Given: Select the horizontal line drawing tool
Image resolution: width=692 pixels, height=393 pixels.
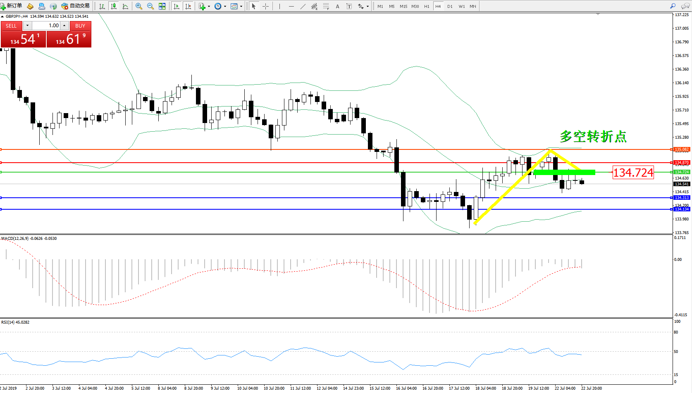Looking at the screenshot, I should [x=291, y=6].
